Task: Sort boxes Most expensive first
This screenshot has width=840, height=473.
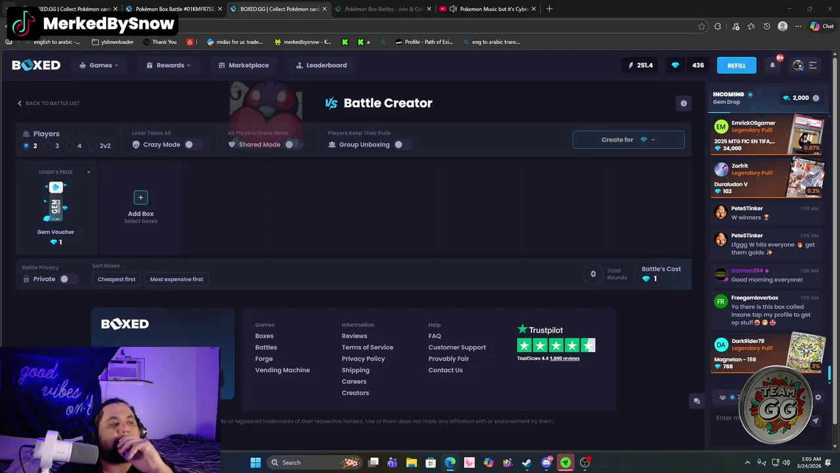Action: click(177, 279)
